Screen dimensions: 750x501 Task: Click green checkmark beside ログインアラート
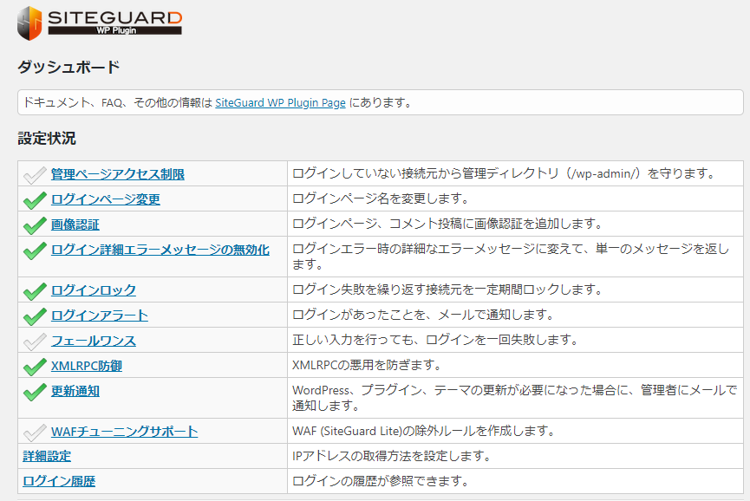point(35,316)
